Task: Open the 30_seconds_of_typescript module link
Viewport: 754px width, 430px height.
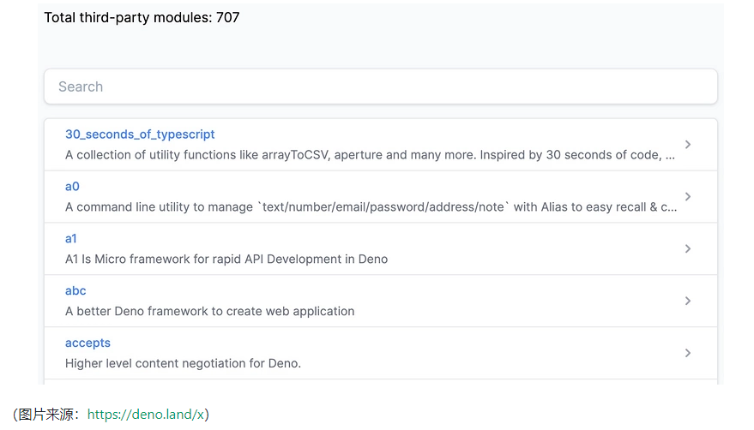Action: 140,134
